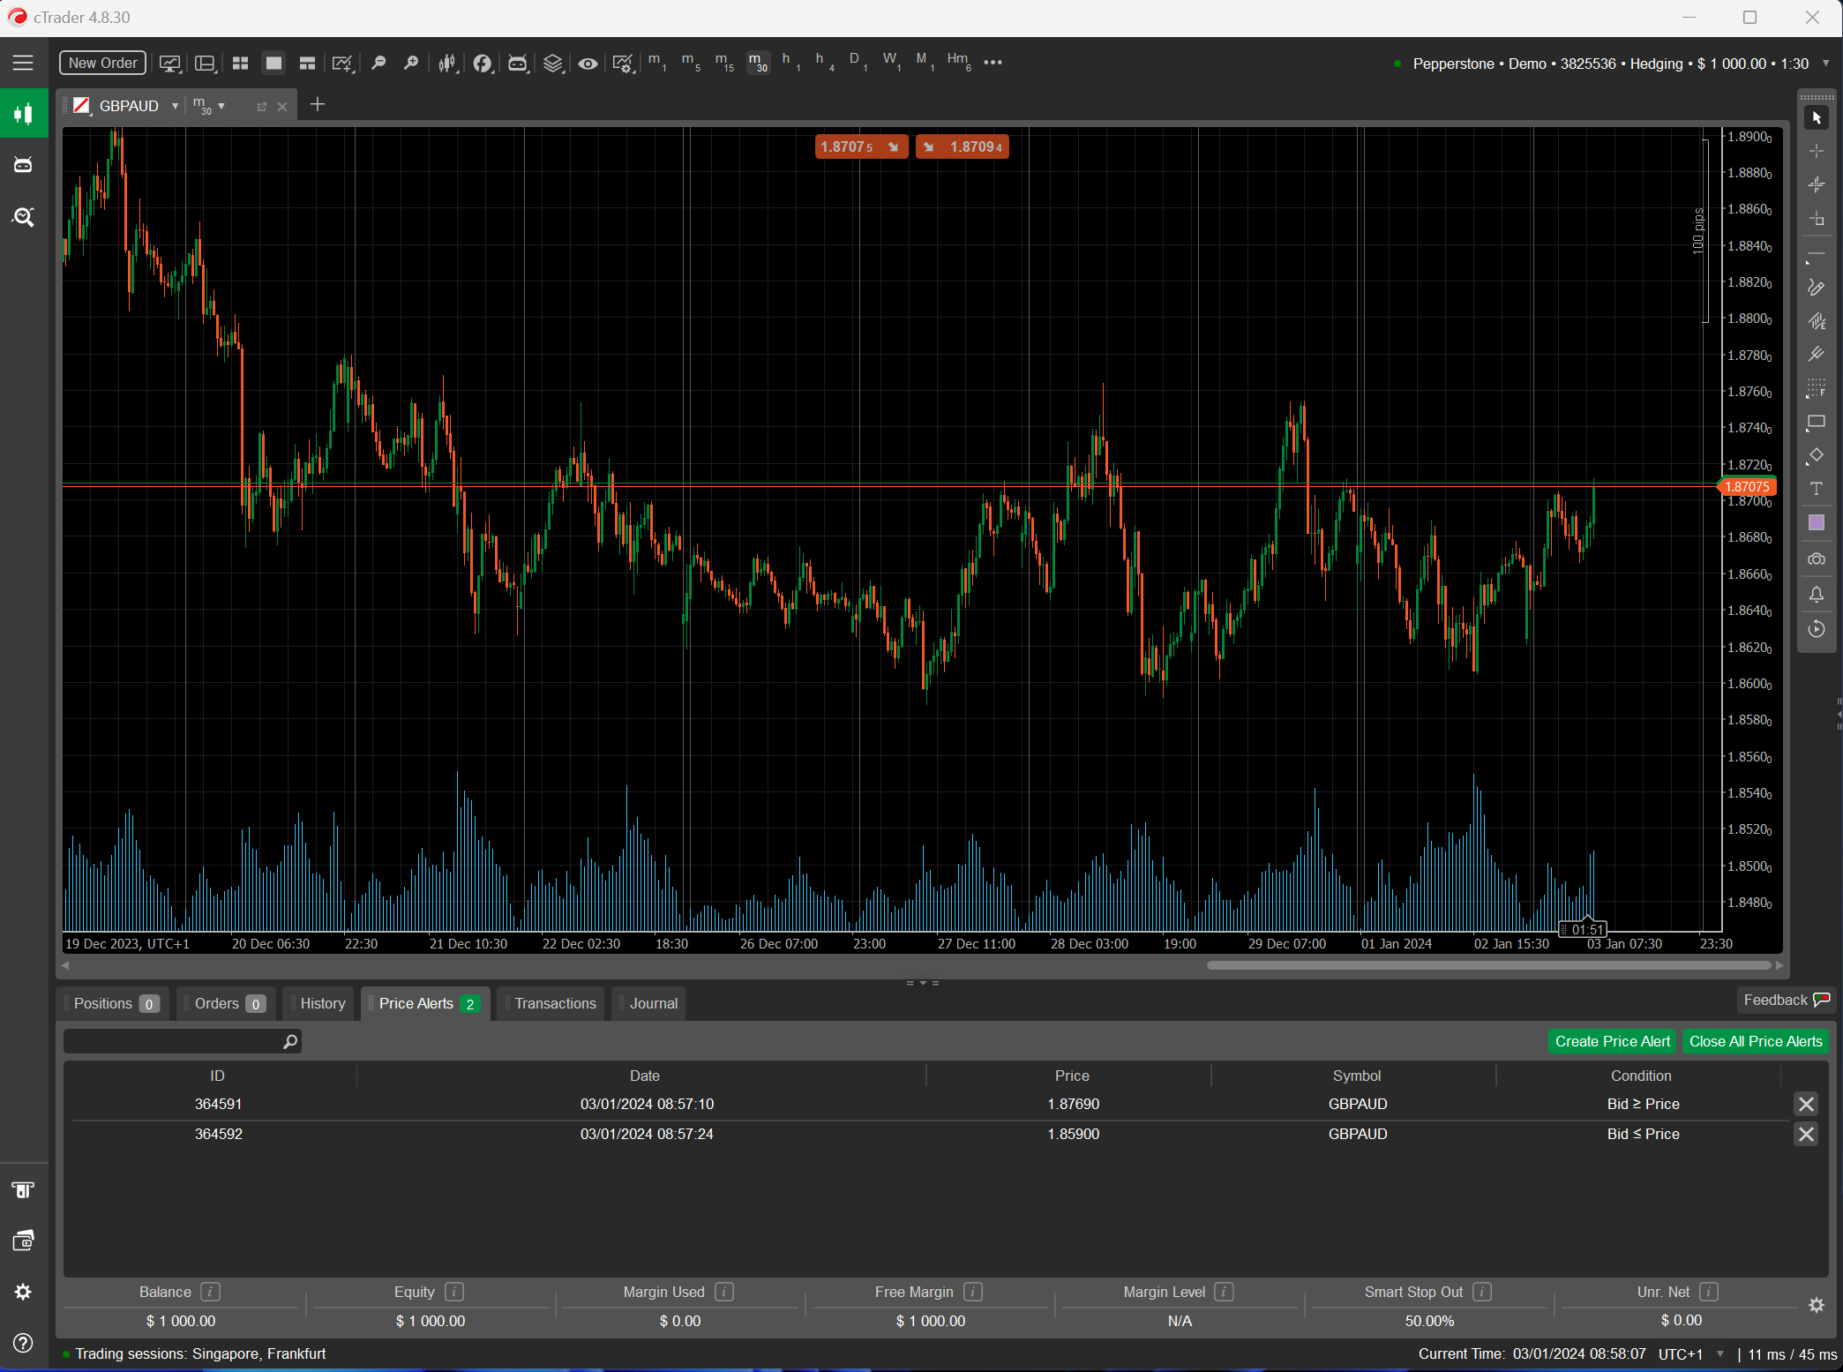Select the m1 timeframe
The width and height of the screenshot is (1843, 1372).
coord(657,62)
